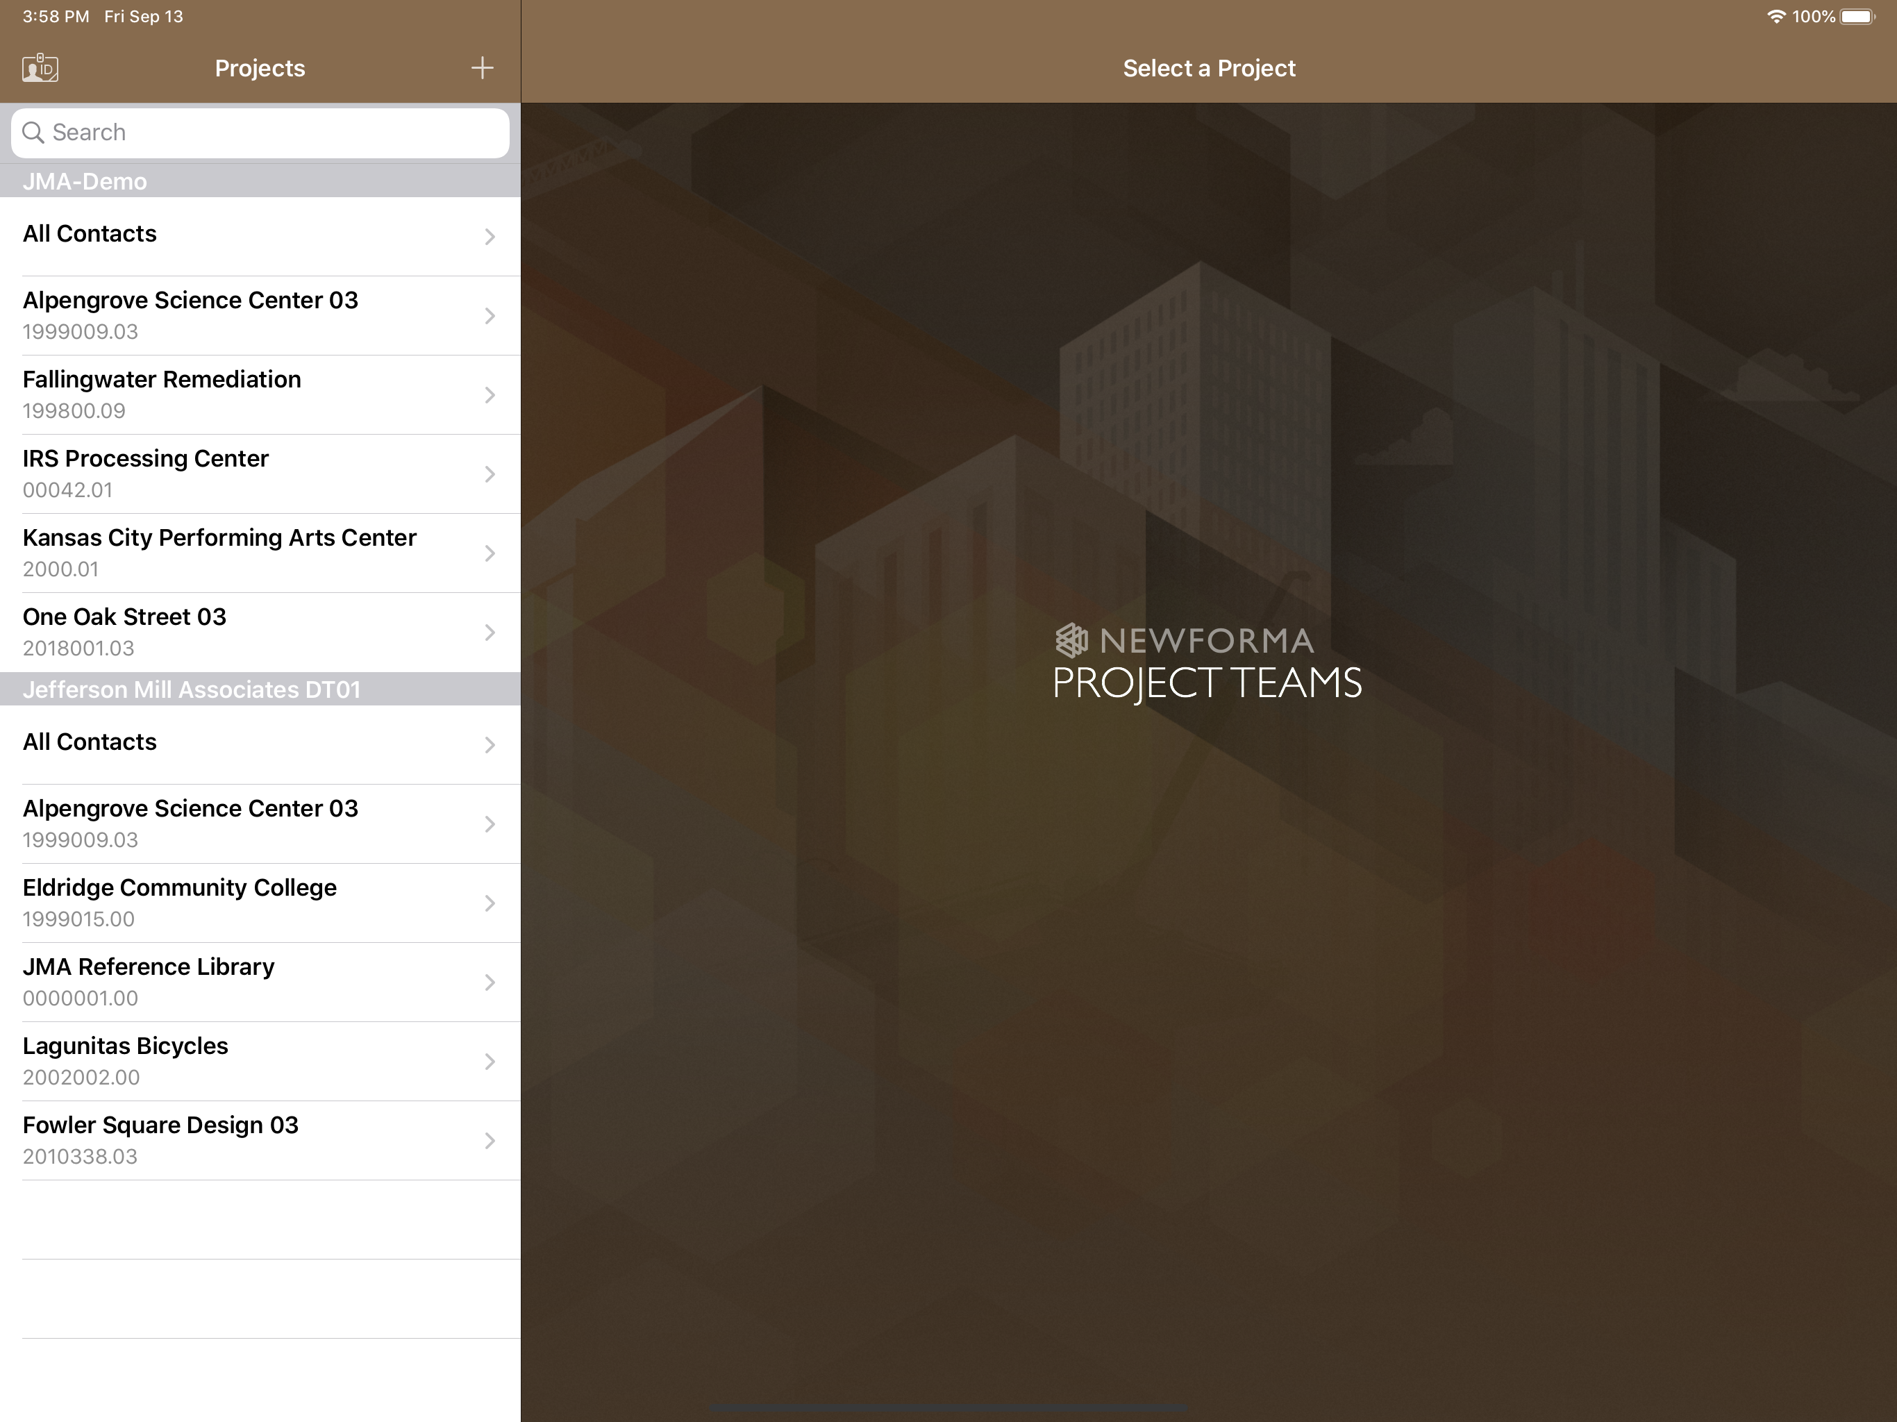
Task: Click project number 199800.09
Action: click(x=74, y=411)
